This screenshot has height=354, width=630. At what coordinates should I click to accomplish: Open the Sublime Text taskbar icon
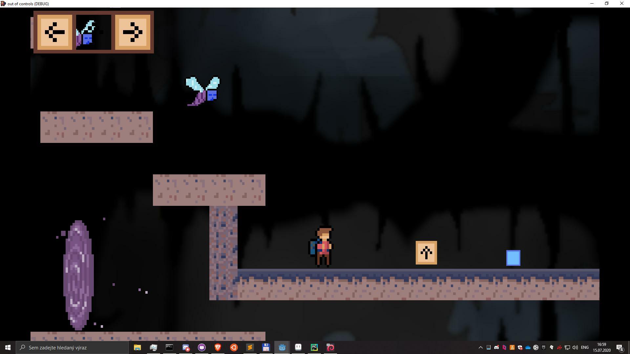click(250, 347)
